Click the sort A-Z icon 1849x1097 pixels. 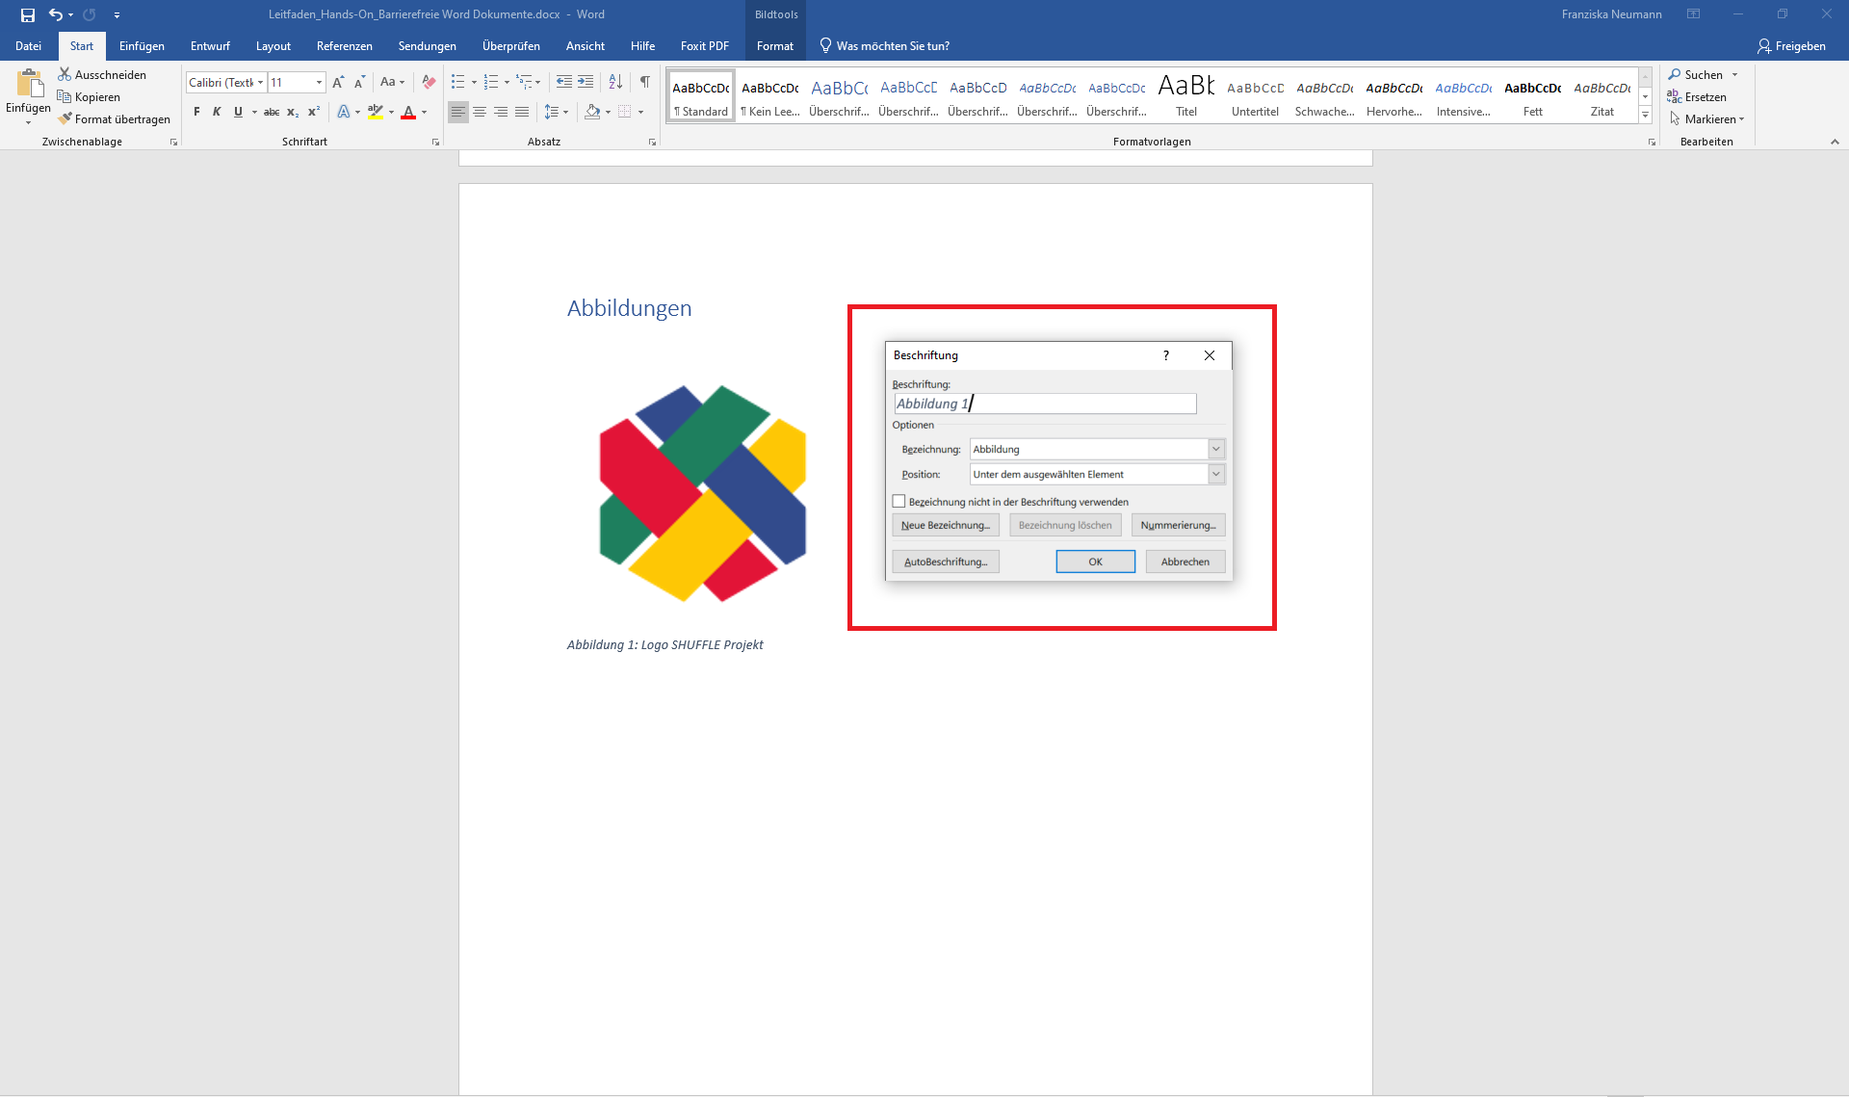pyautogui.click(x=615, y=82)
